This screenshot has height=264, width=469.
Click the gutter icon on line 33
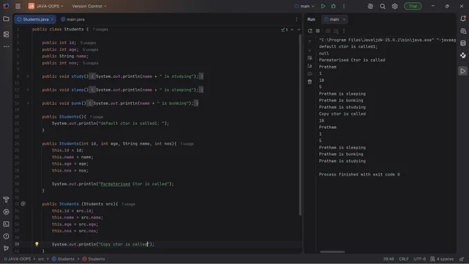point(23,203)
